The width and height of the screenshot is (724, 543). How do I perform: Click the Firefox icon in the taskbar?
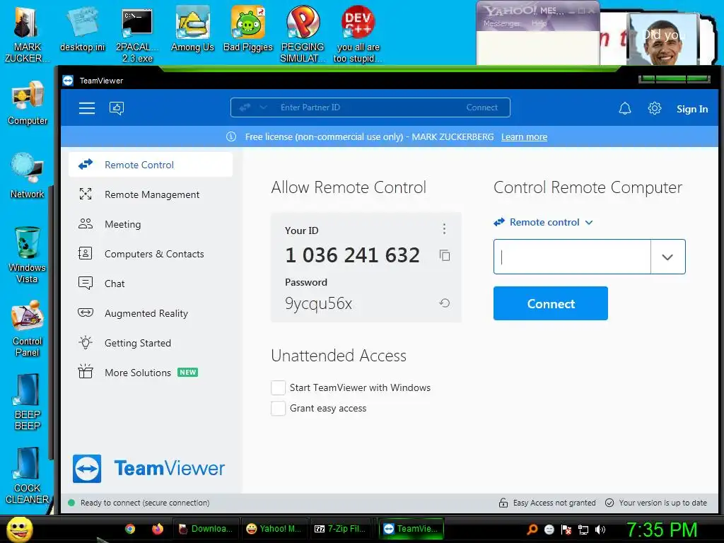tap(158, 529)
